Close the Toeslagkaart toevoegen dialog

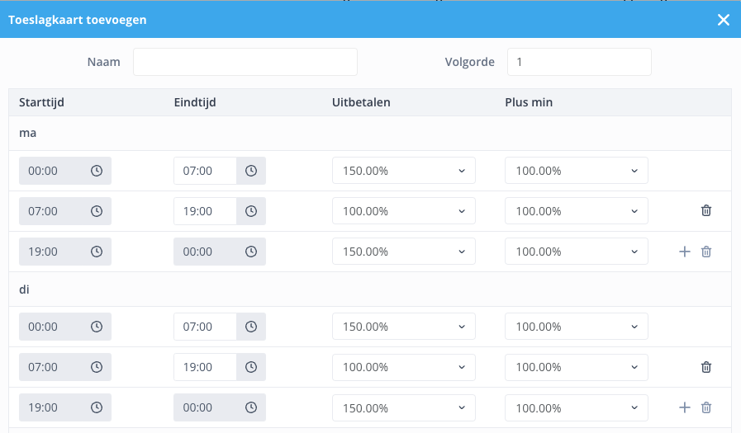click(x=724, y=20)
